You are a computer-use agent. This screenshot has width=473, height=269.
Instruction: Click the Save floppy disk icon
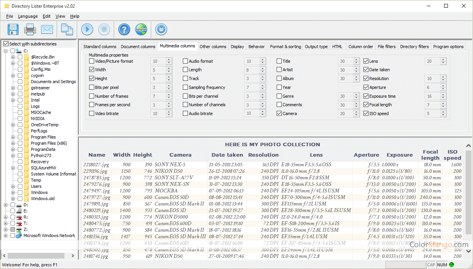tap(13, 29)
